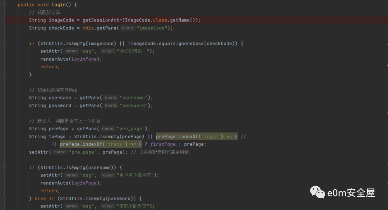The height and width of the screenshot is (210, 388).
Task: Collapse the login() method fold marker
Action: click(x=4, y=5)
